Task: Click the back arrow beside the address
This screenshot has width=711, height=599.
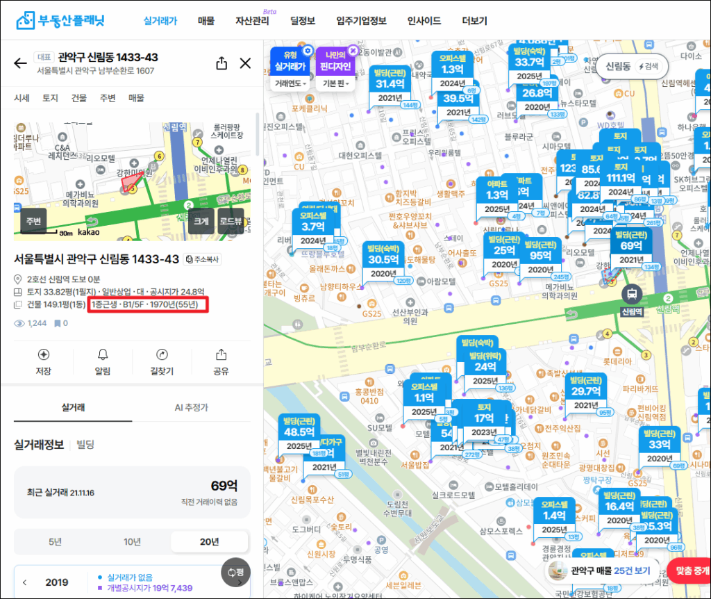Action: [x=21, y=64]
